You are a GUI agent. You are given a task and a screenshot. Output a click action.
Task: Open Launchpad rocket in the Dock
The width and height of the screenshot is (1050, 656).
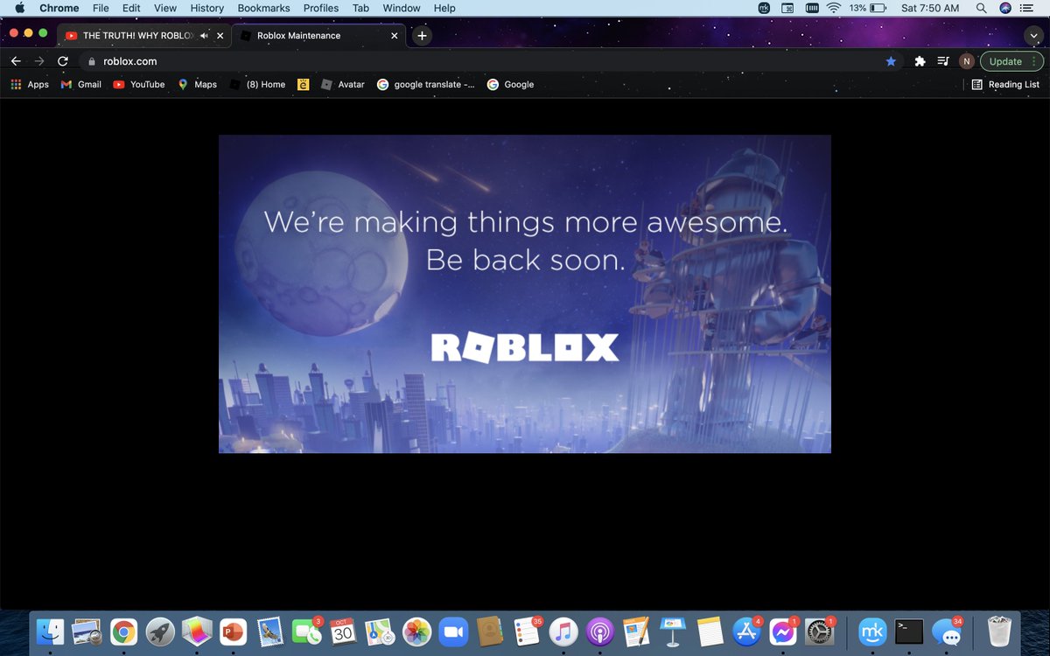tap(160, 632)
